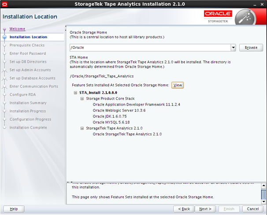Select StorageTek Tape Analytics 2.1.0 parent row
Image resolution: width=267 pixels, height=215 pixels.
coord(114,128)
